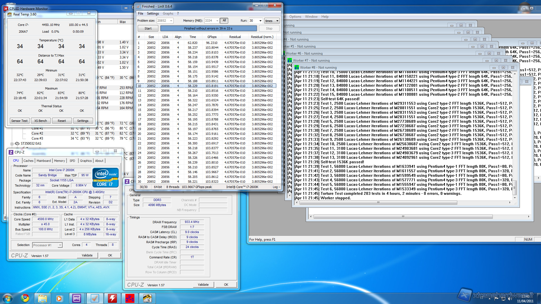Open Google Chrome from the taskbar
This screenshot has height=304, width=541.
pos(25,298)
